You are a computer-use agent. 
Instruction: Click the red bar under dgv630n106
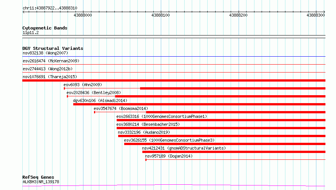click(x=199, y=104)
